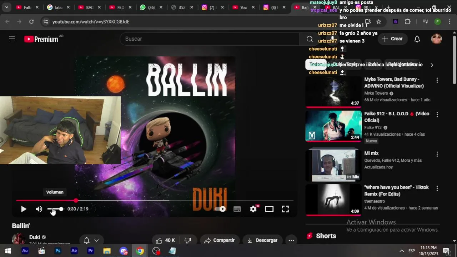The height and width of the screenshot is (257, 457).
Task: Open account avatar menu
Action: click(437, 39)
